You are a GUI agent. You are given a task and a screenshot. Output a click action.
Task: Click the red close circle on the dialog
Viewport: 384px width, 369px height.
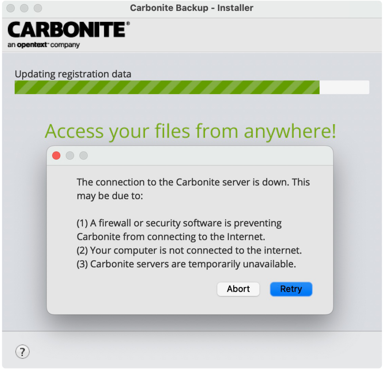pyautogui.click(x=56, y=155)
